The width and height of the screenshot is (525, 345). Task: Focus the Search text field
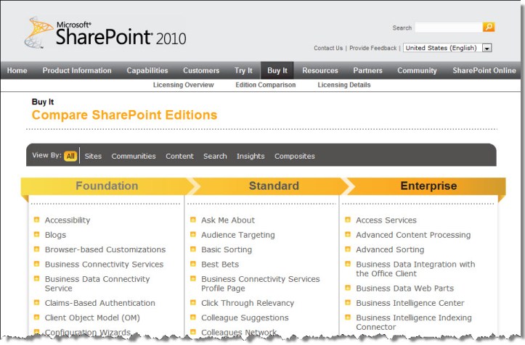coord(448,28)
